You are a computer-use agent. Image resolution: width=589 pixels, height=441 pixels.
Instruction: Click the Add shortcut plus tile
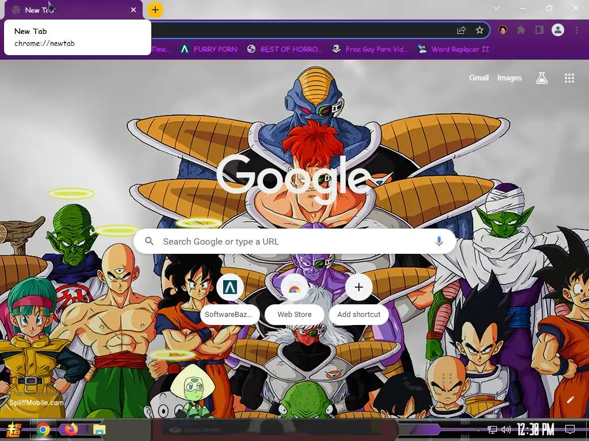359,299
